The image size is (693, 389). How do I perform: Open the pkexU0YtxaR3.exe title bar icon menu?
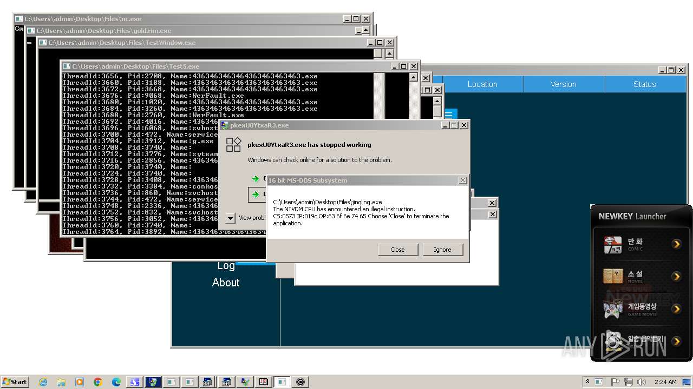coord(225,125)
